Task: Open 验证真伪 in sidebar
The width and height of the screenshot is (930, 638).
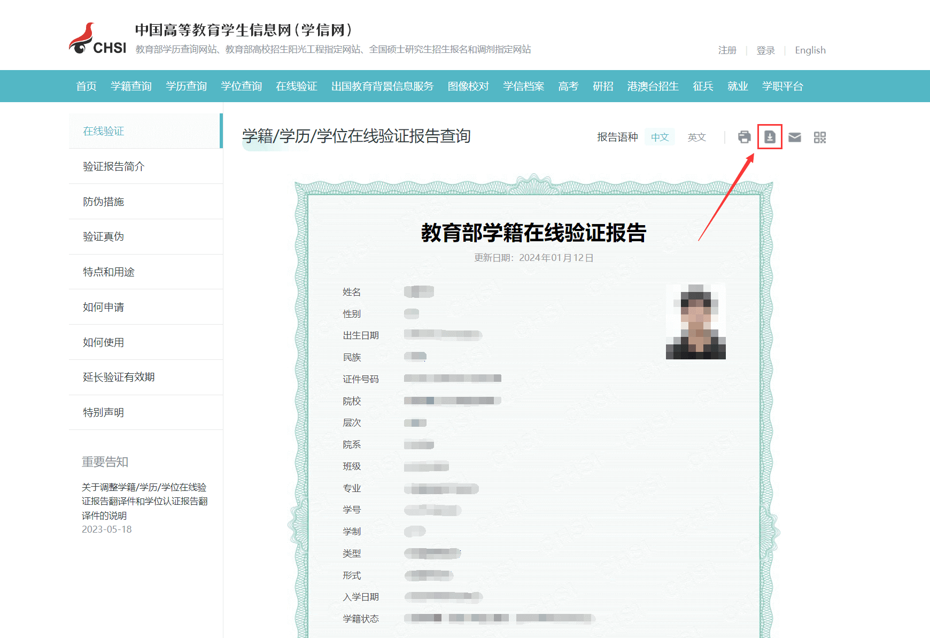Action: pos(145,236)
